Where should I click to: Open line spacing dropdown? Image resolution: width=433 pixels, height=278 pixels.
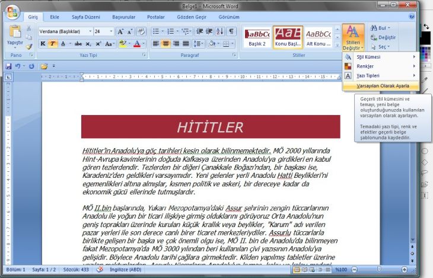198,44
